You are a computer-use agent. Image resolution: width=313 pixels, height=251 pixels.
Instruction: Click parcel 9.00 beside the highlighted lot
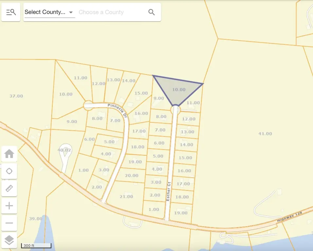tap(159, 98)
